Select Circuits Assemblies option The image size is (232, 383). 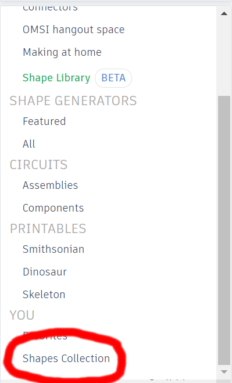51,185
